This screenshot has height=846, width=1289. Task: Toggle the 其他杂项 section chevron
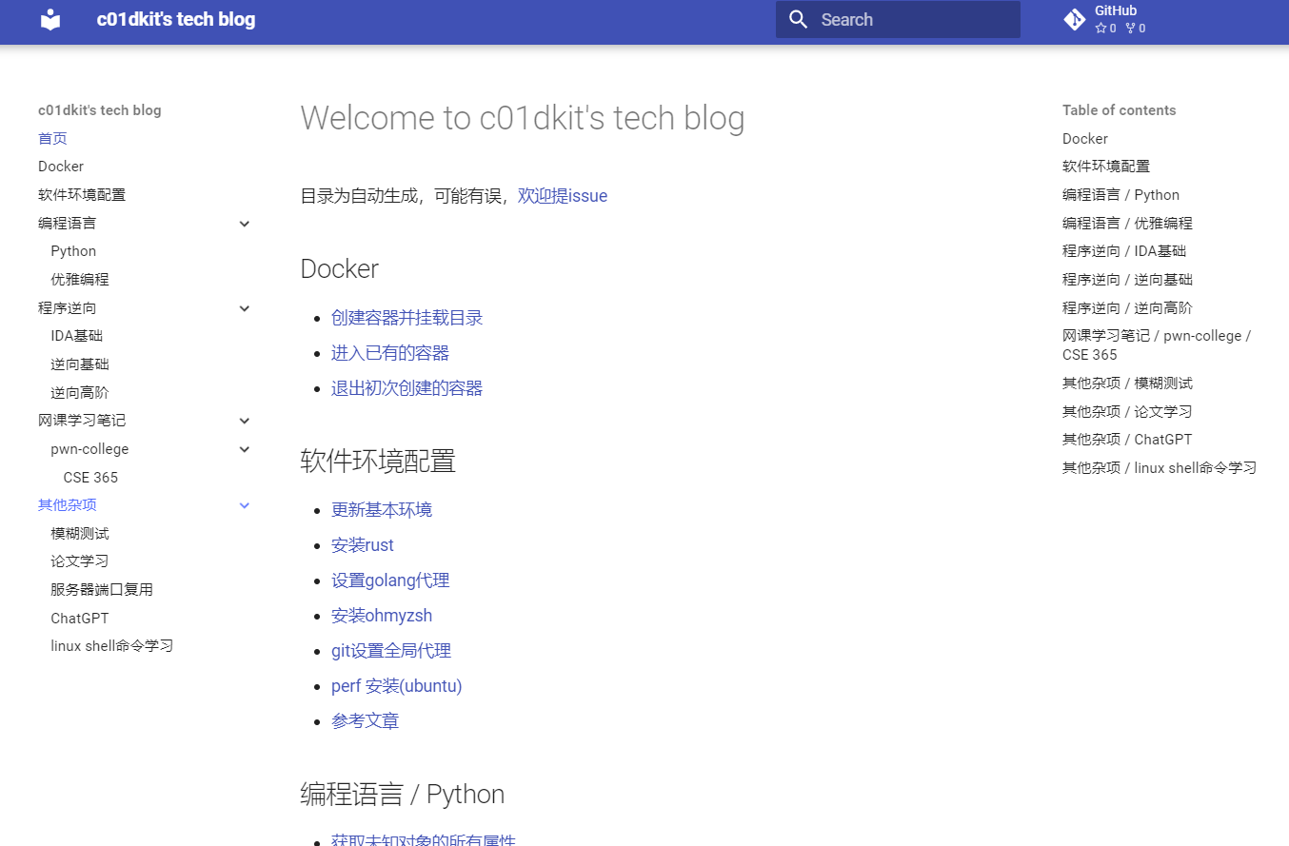(x=245, y=504)
